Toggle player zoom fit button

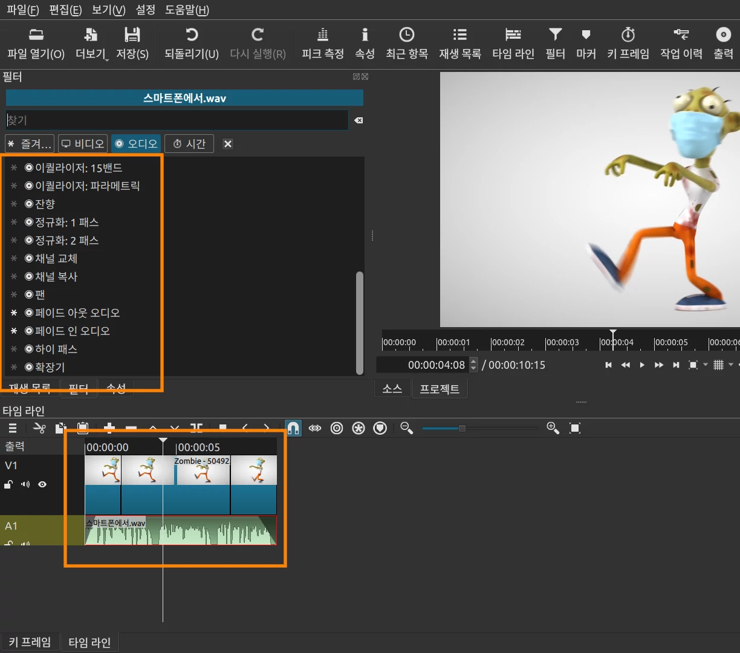[693, 365]
